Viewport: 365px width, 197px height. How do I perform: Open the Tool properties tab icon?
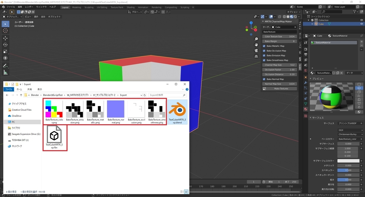(x=306, y=43)
